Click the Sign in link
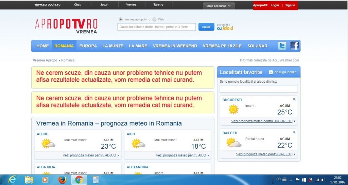This screenshot has height=185, width=348. pos(290,5)
